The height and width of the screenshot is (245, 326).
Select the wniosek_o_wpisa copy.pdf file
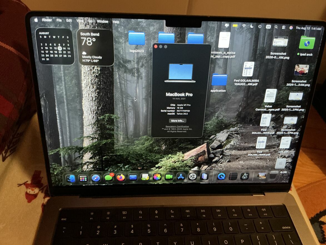click(224, 40)
